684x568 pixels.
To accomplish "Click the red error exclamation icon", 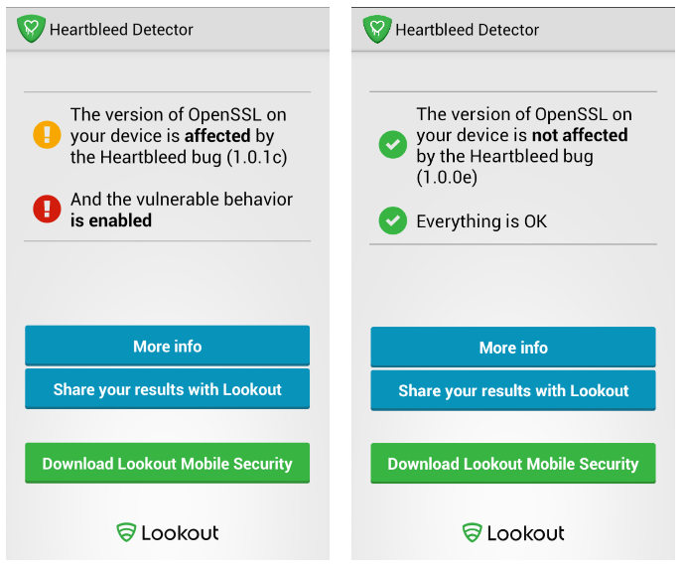I will tap(47, 209).
